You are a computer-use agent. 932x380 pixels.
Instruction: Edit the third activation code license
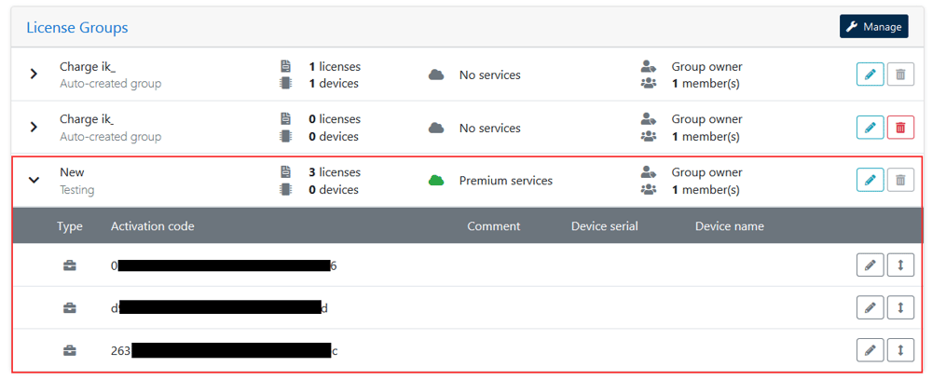[870, 350]
